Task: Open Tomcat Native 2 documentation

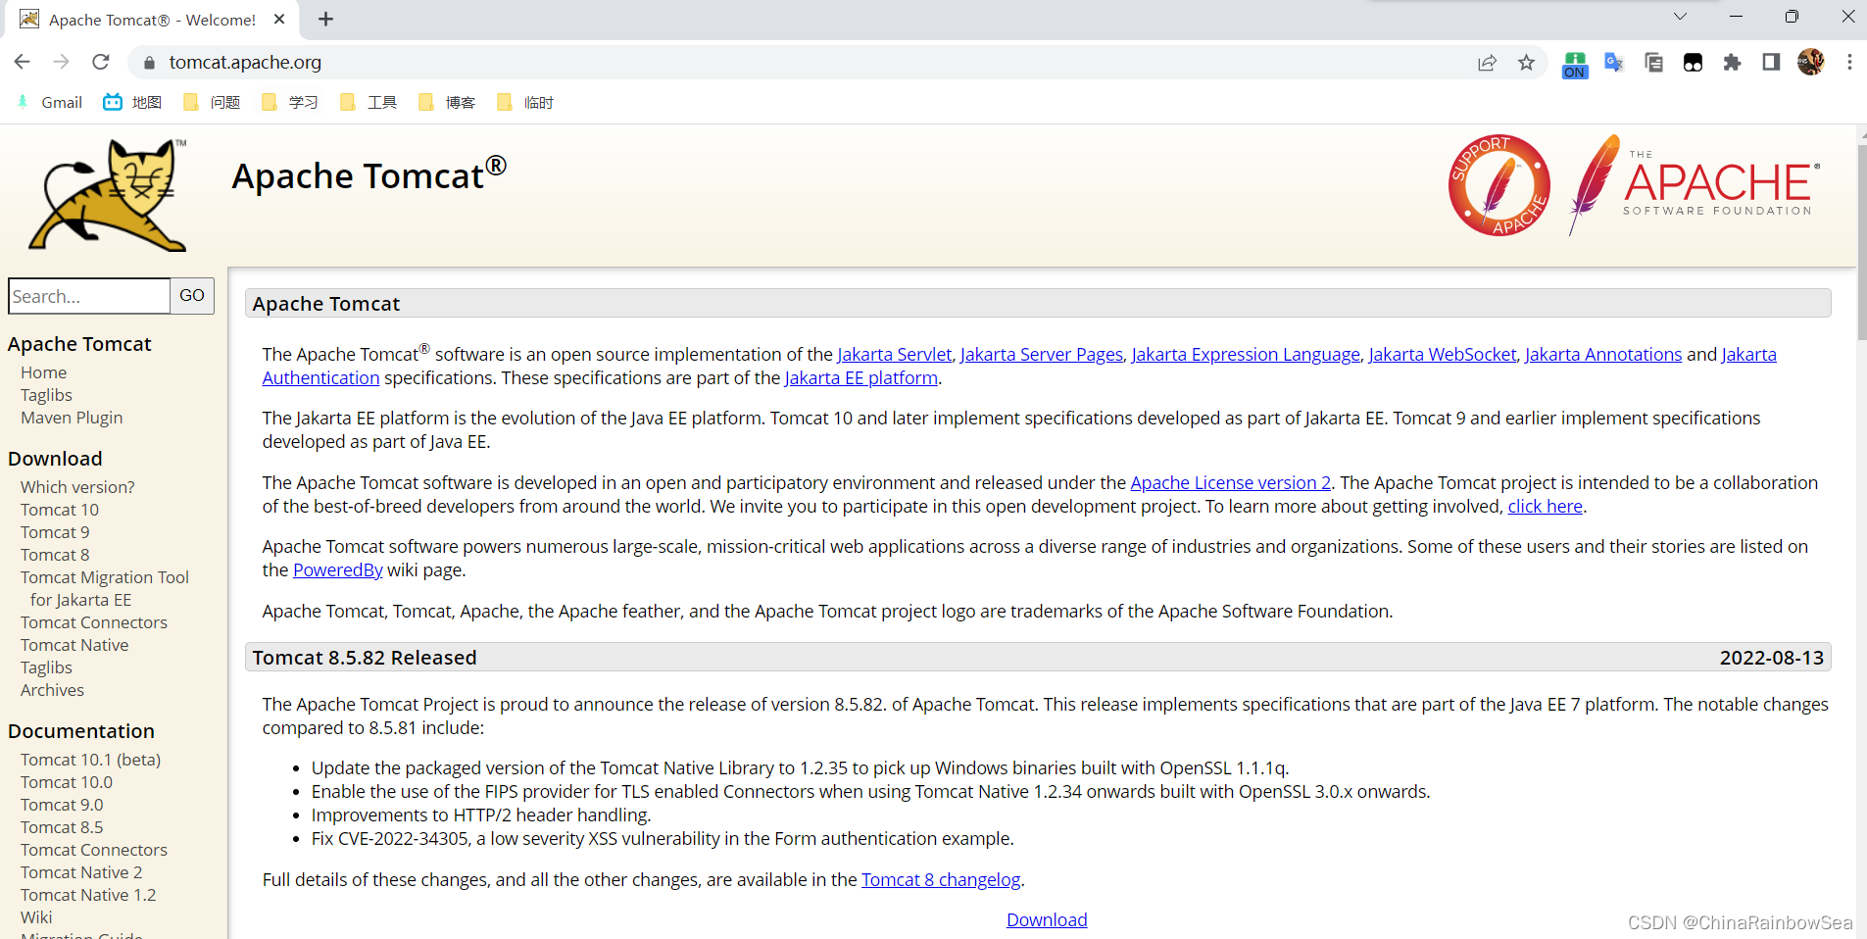Action: pyautogui.click(x=81, y=872)
